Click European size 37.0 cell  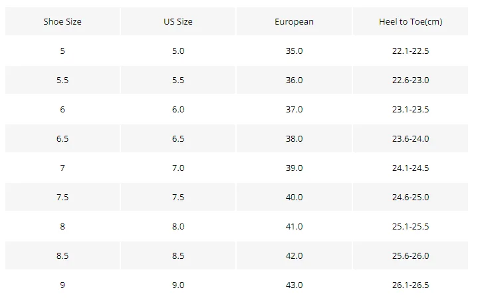pyautogui.click(x=294, y=110)
